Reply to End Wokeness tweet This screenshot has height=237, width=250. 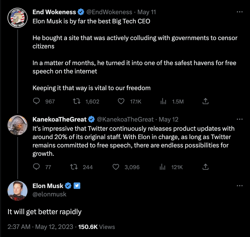pos(37,101)
